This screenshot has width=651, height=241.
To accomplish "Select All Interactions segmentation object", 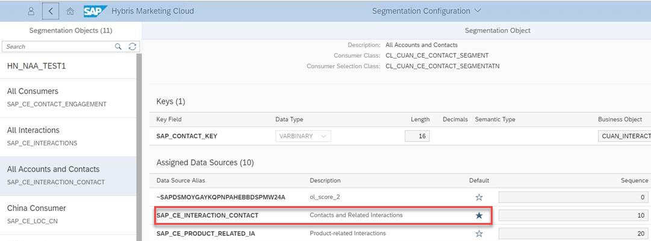I will [x=68, y=136].
